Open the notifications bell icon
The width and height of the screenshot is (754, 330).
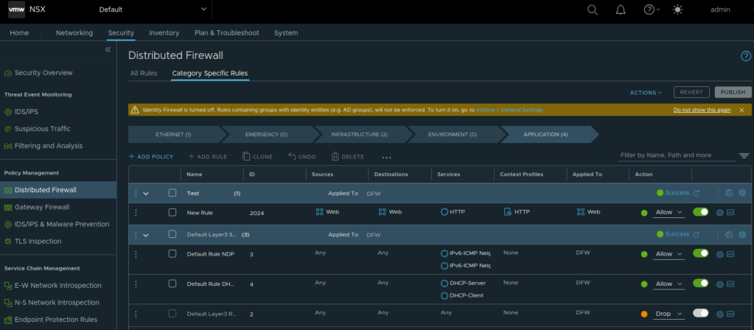(x=621, y=10)
